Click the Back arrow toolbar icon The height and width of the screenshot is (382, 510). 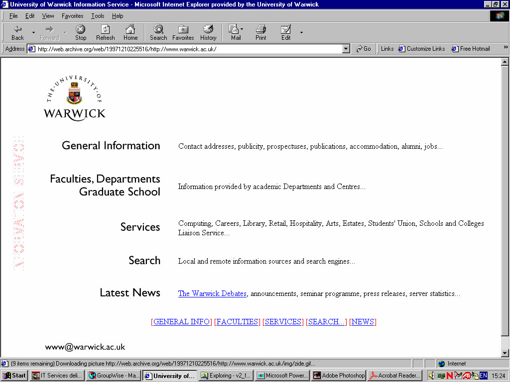point(17,29)
